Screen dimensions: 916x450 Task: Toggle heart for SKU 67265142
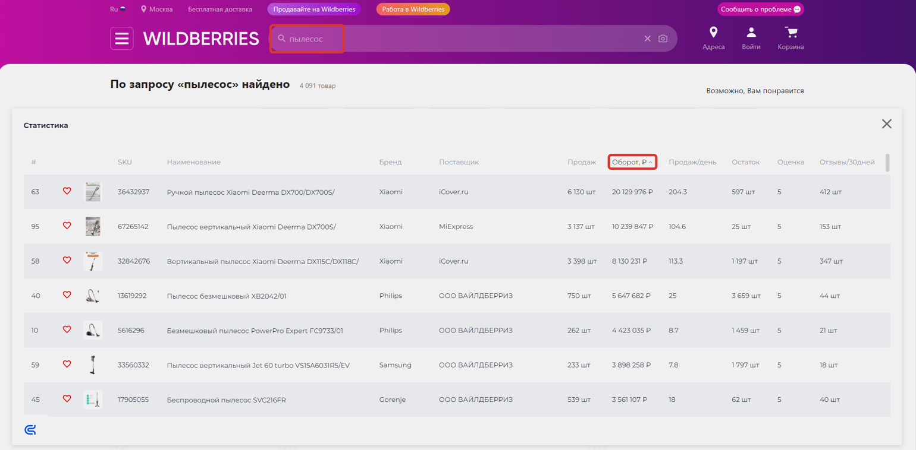coord(67,226)
